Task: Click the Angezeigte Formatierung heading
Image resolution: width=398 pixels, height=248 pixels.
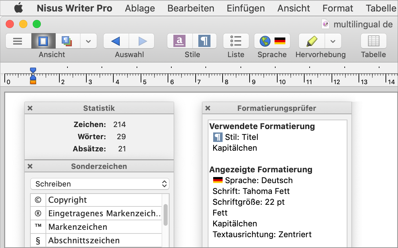Action: (261, 169)
